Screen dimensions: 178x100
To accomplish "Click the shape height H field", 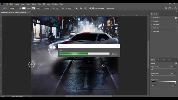I will [70, 8].
